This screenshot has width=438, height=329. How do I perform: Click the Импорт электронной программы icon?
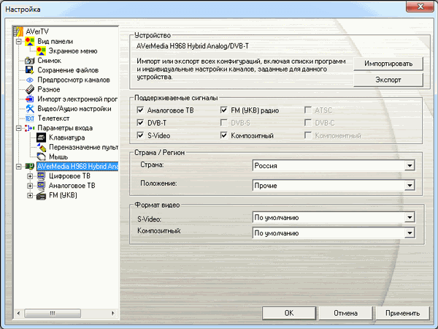pos(30,99)
